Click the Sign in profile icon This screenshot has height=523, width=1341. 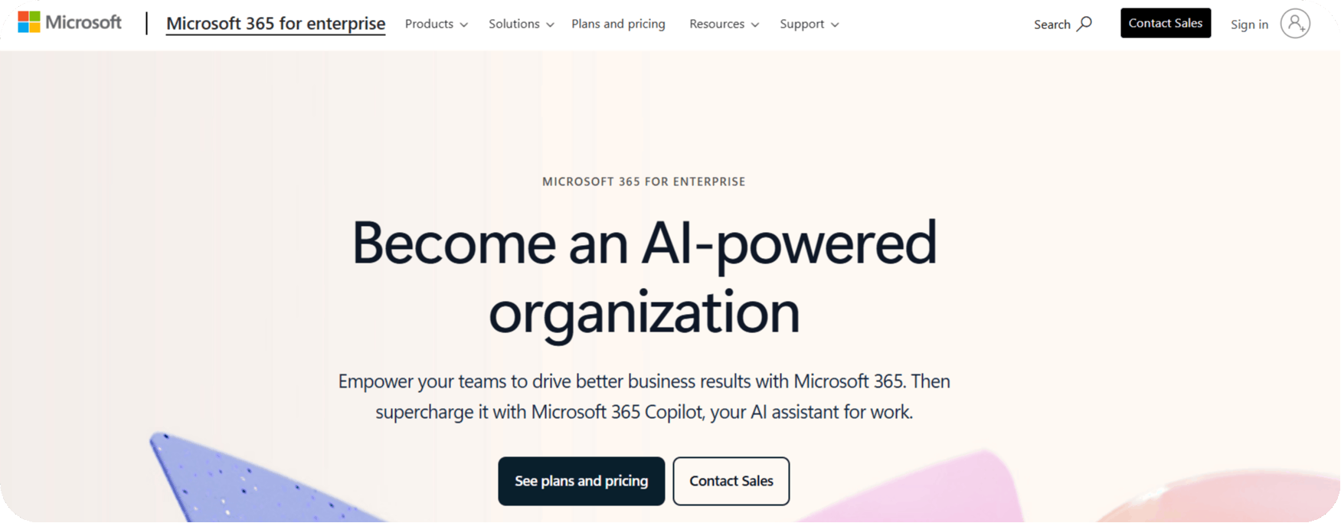coord(1296,24)
